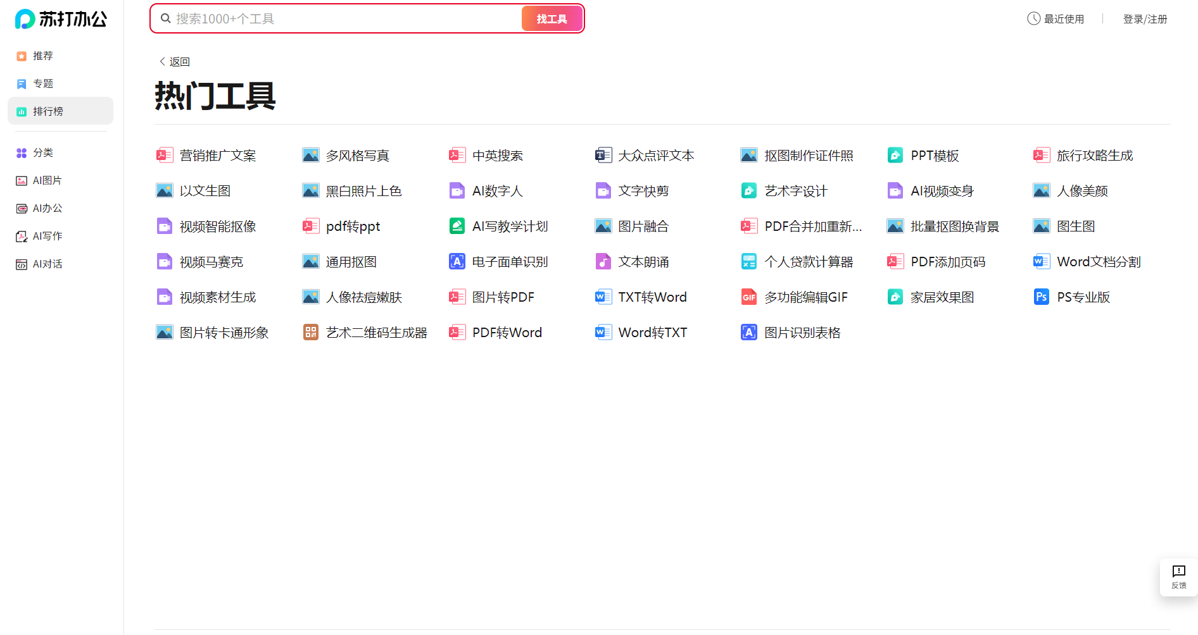The height and width of the screenshot is (635, 1198).
Task: Select the PDF转Word tool
Action: click(x=508, y=332)
